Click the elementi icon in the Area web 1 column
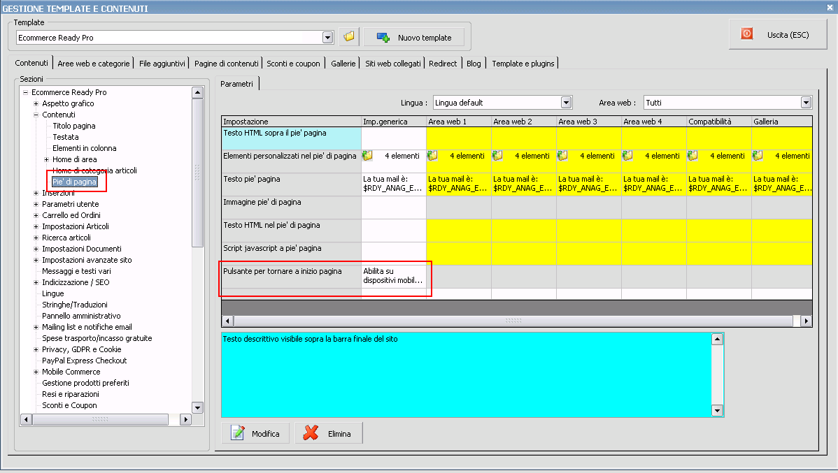Viewport: 838px width, 473px height. click(x=432, y=155)
